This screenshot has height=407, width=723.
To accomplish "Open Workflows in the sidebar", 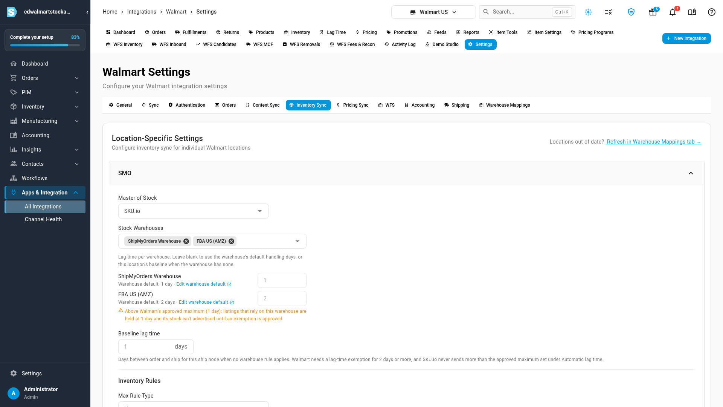I will [45, 178].
